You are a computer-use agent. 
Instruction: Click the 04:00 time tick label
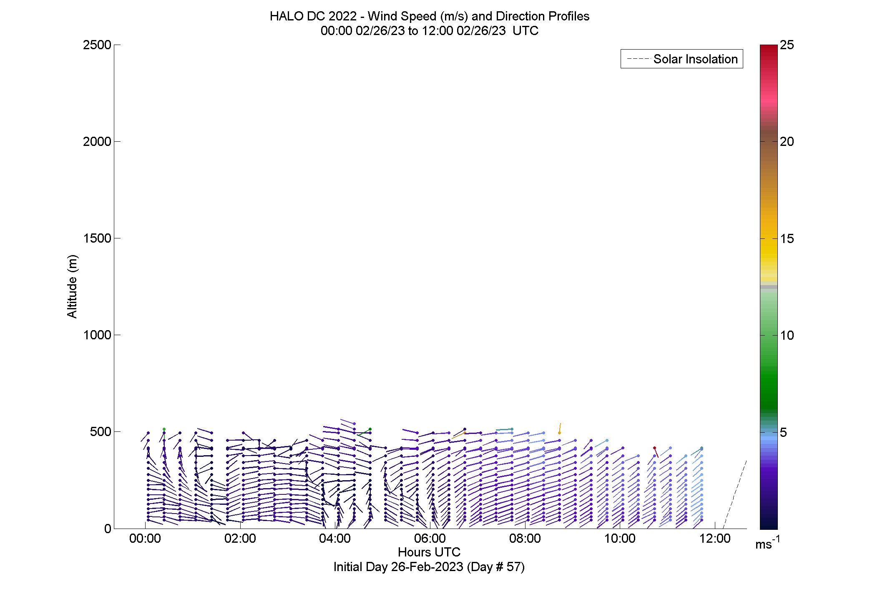point(335,539)
